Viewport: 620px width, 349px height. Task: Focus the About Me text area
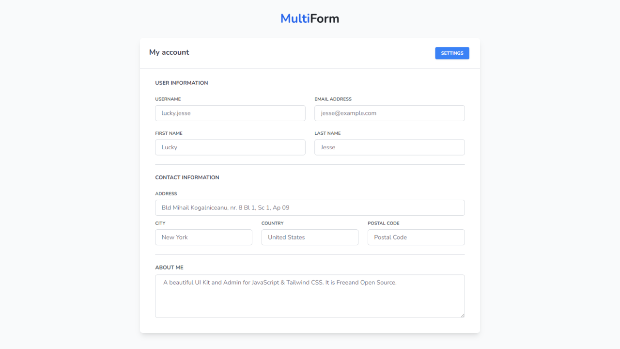pos(310,296)
